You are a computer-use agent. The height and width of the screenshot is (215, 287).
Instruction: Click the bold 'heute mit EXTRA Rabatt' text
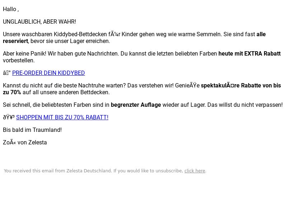[249, 53]
